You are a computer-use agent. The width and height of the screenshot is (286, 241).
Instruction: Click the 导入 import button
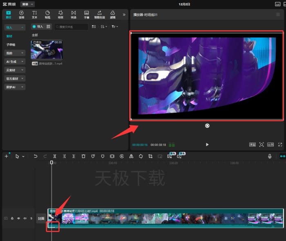tap(38, 27)
